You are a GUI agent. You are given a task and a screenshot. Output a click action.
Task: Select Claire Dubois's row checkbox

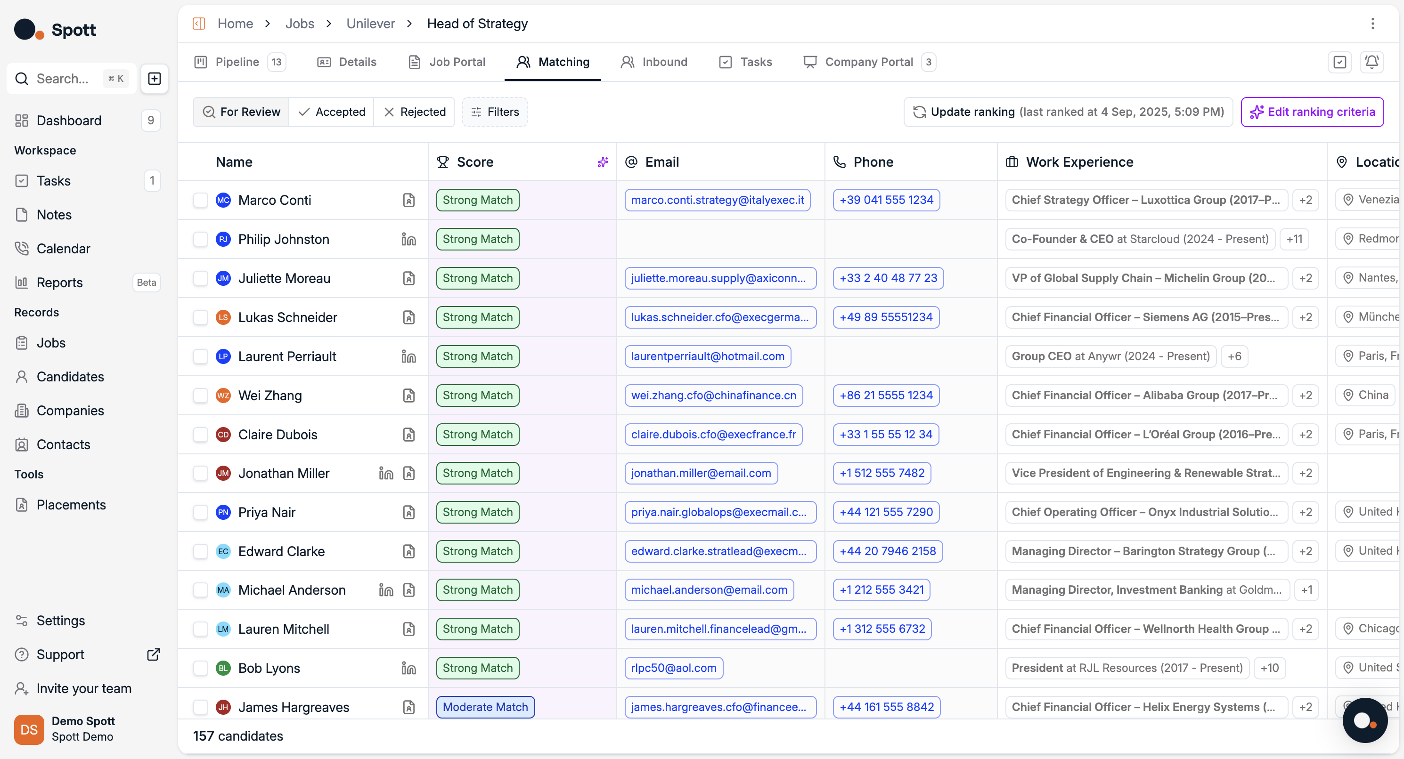pos(201,434)
